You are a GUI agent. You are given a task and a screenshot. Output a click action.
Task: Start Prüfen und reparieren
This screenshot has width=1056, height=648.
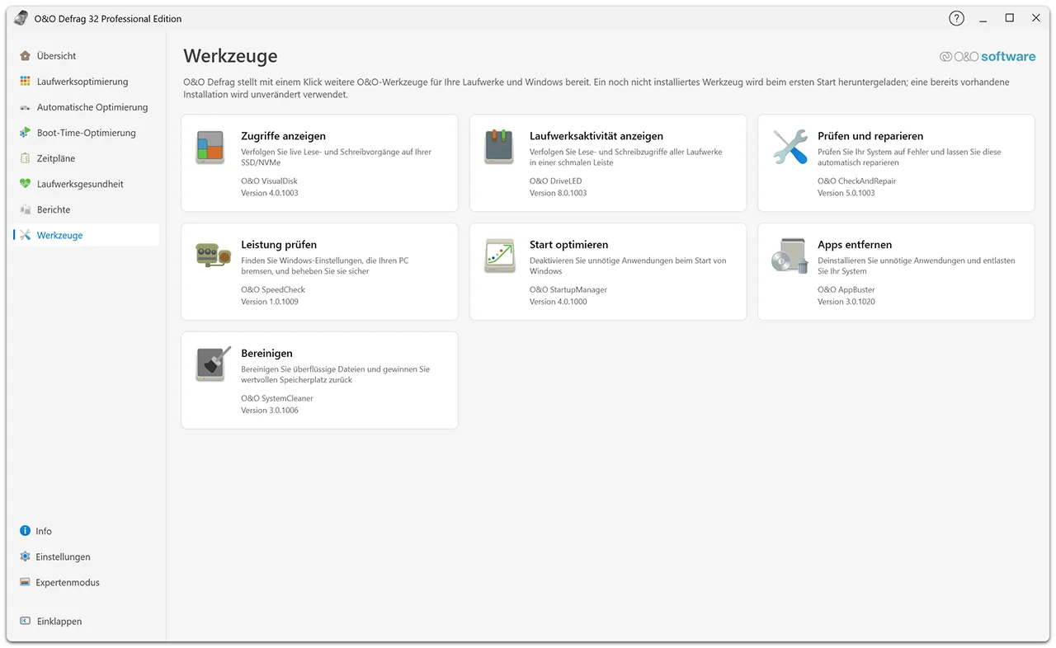point(896,163)
